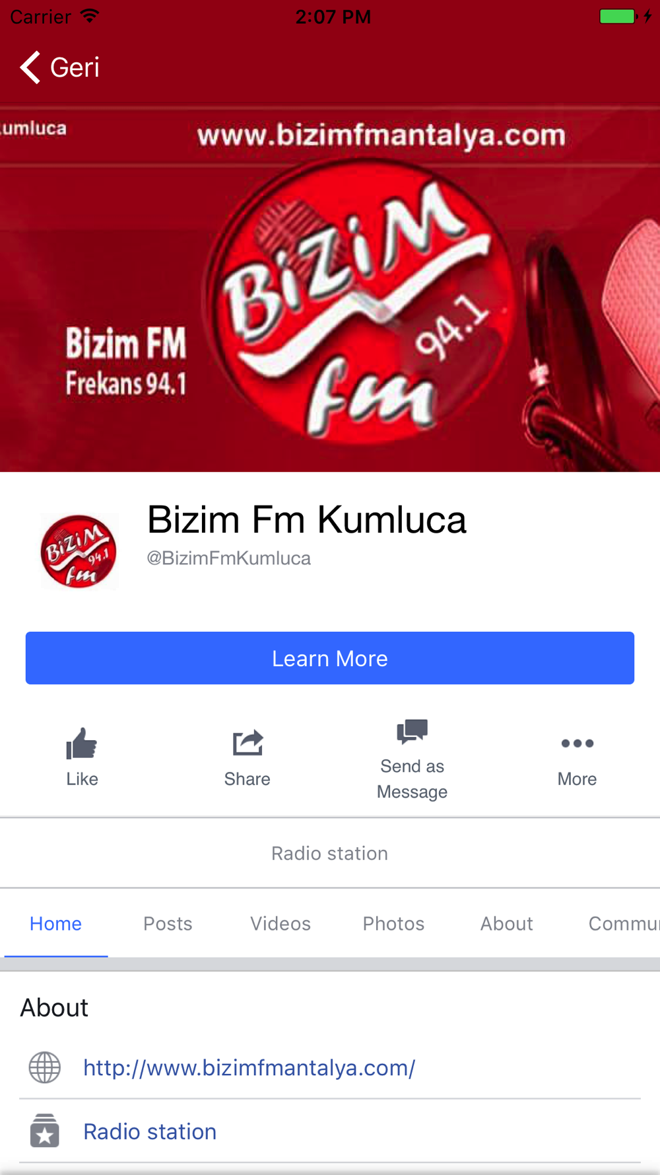Click the Learn More button
660x1175 pixels.
point(330,658)
